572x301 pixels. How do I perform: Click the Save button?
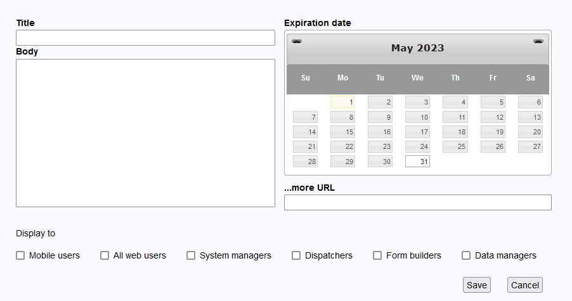point(477,285)
